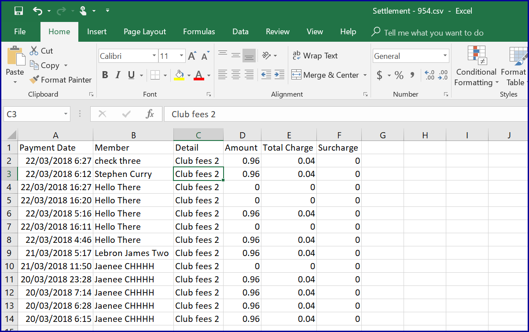
Task: Switch to the Formulas tab
Action: click(x=199, y=32)
